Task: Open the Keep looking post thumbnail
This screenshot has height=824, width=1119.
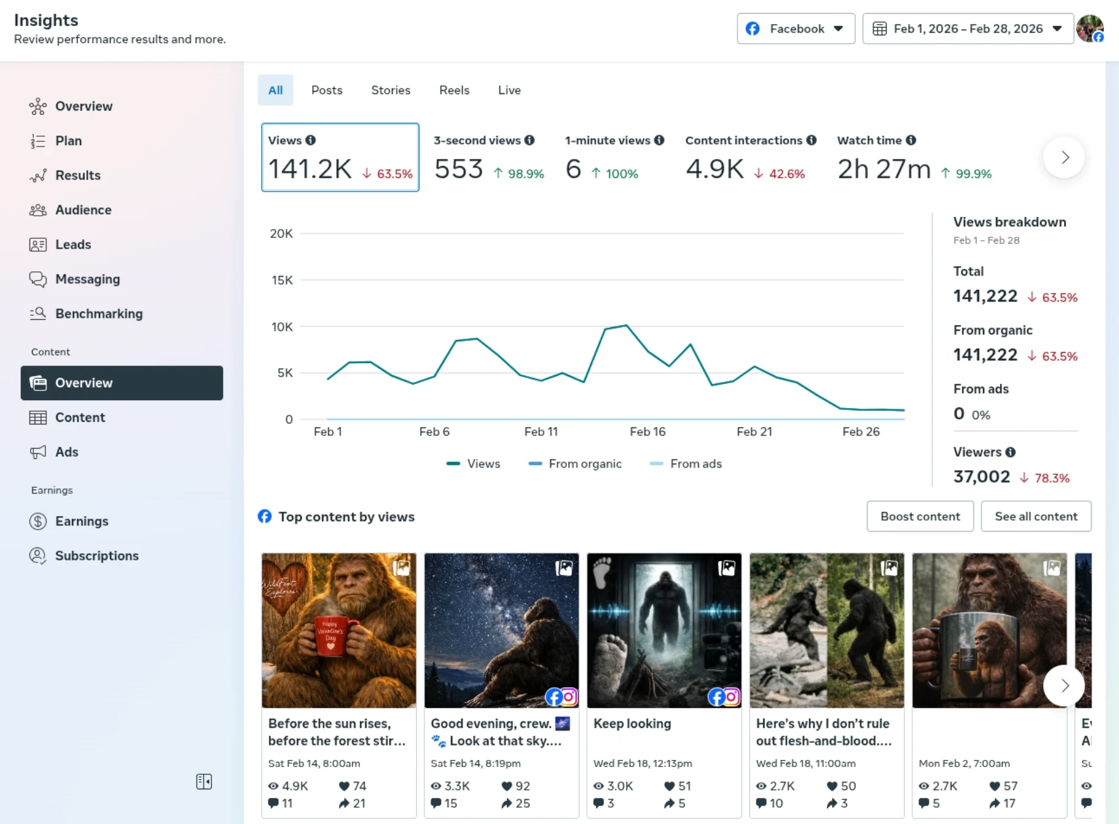Action: pyautogui.click(x=664, y=630)
